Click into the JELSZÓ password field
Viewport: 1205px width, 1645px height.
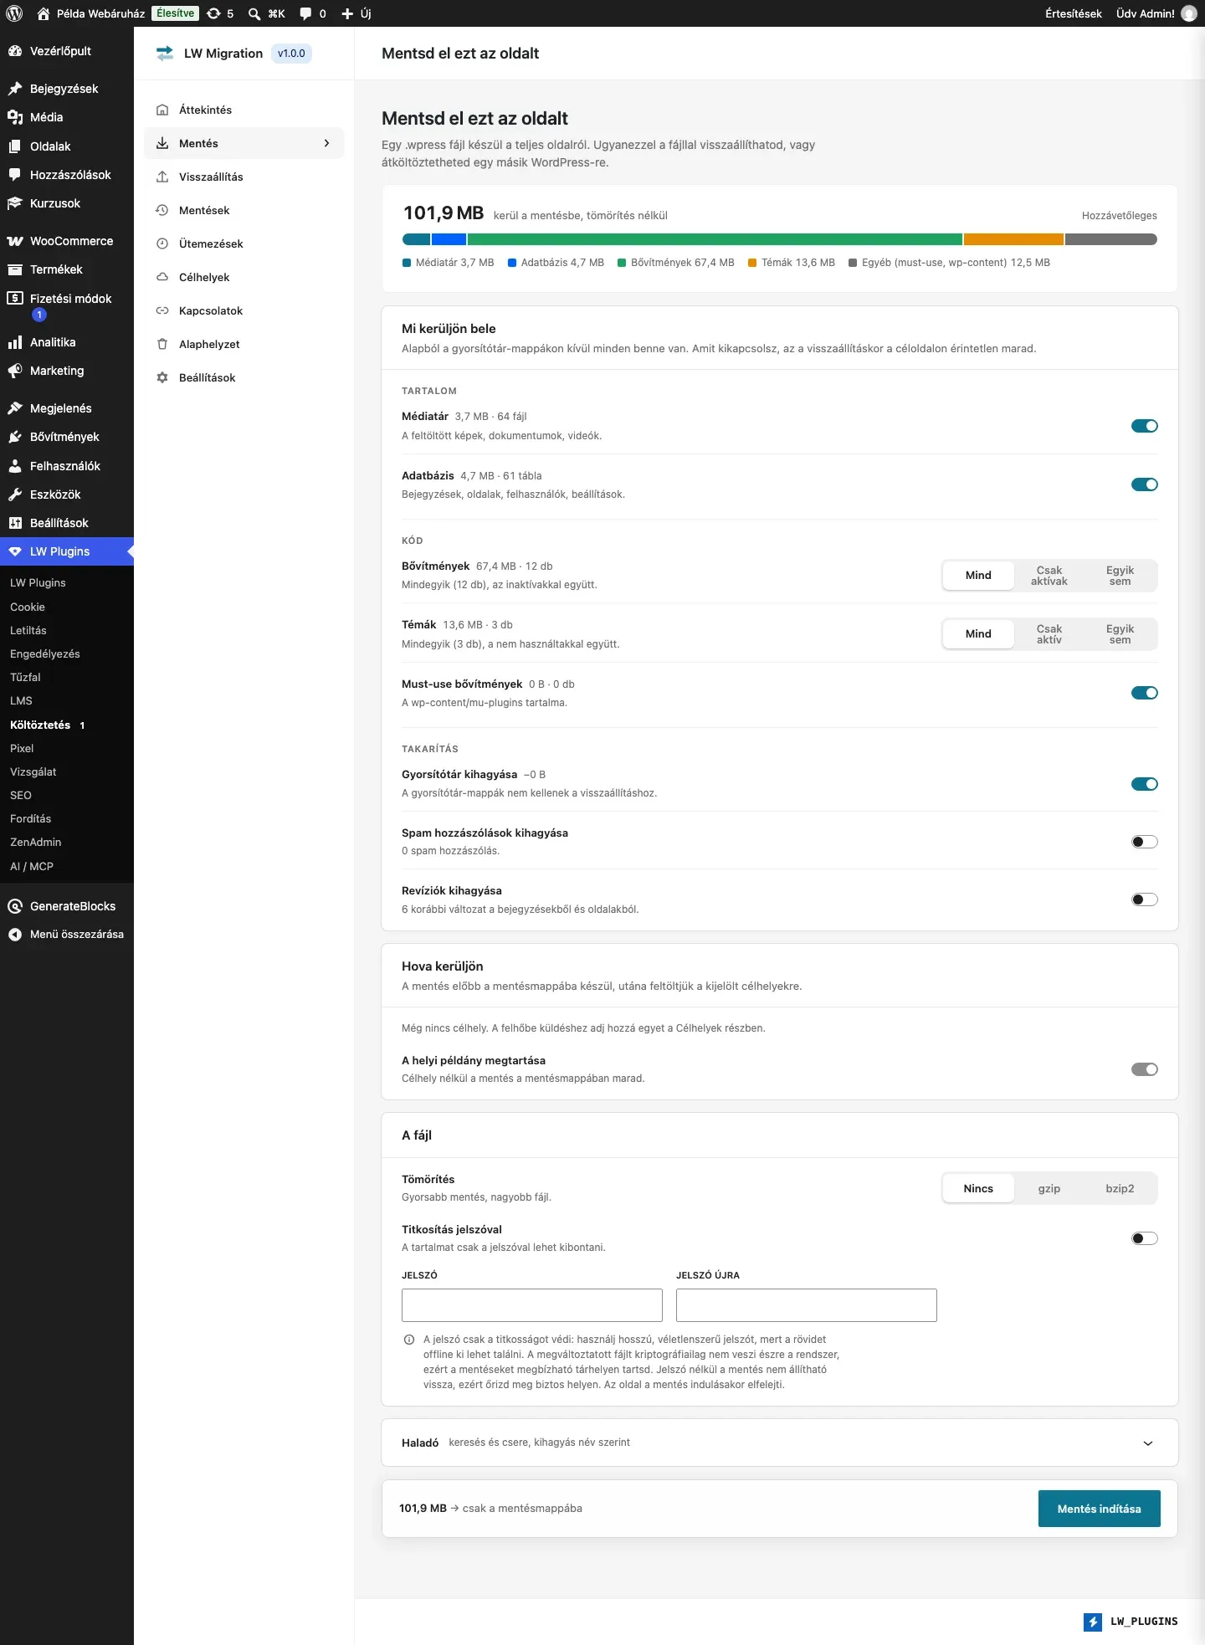click(x=532, y=1305)
